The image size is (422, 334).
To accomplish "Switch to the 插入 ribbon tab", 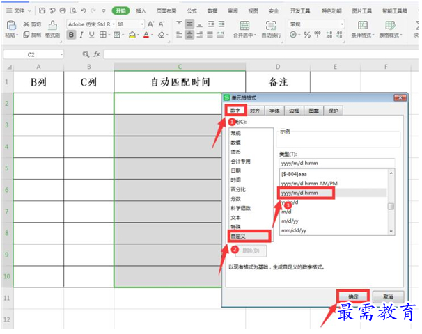I will click(141, 10).
